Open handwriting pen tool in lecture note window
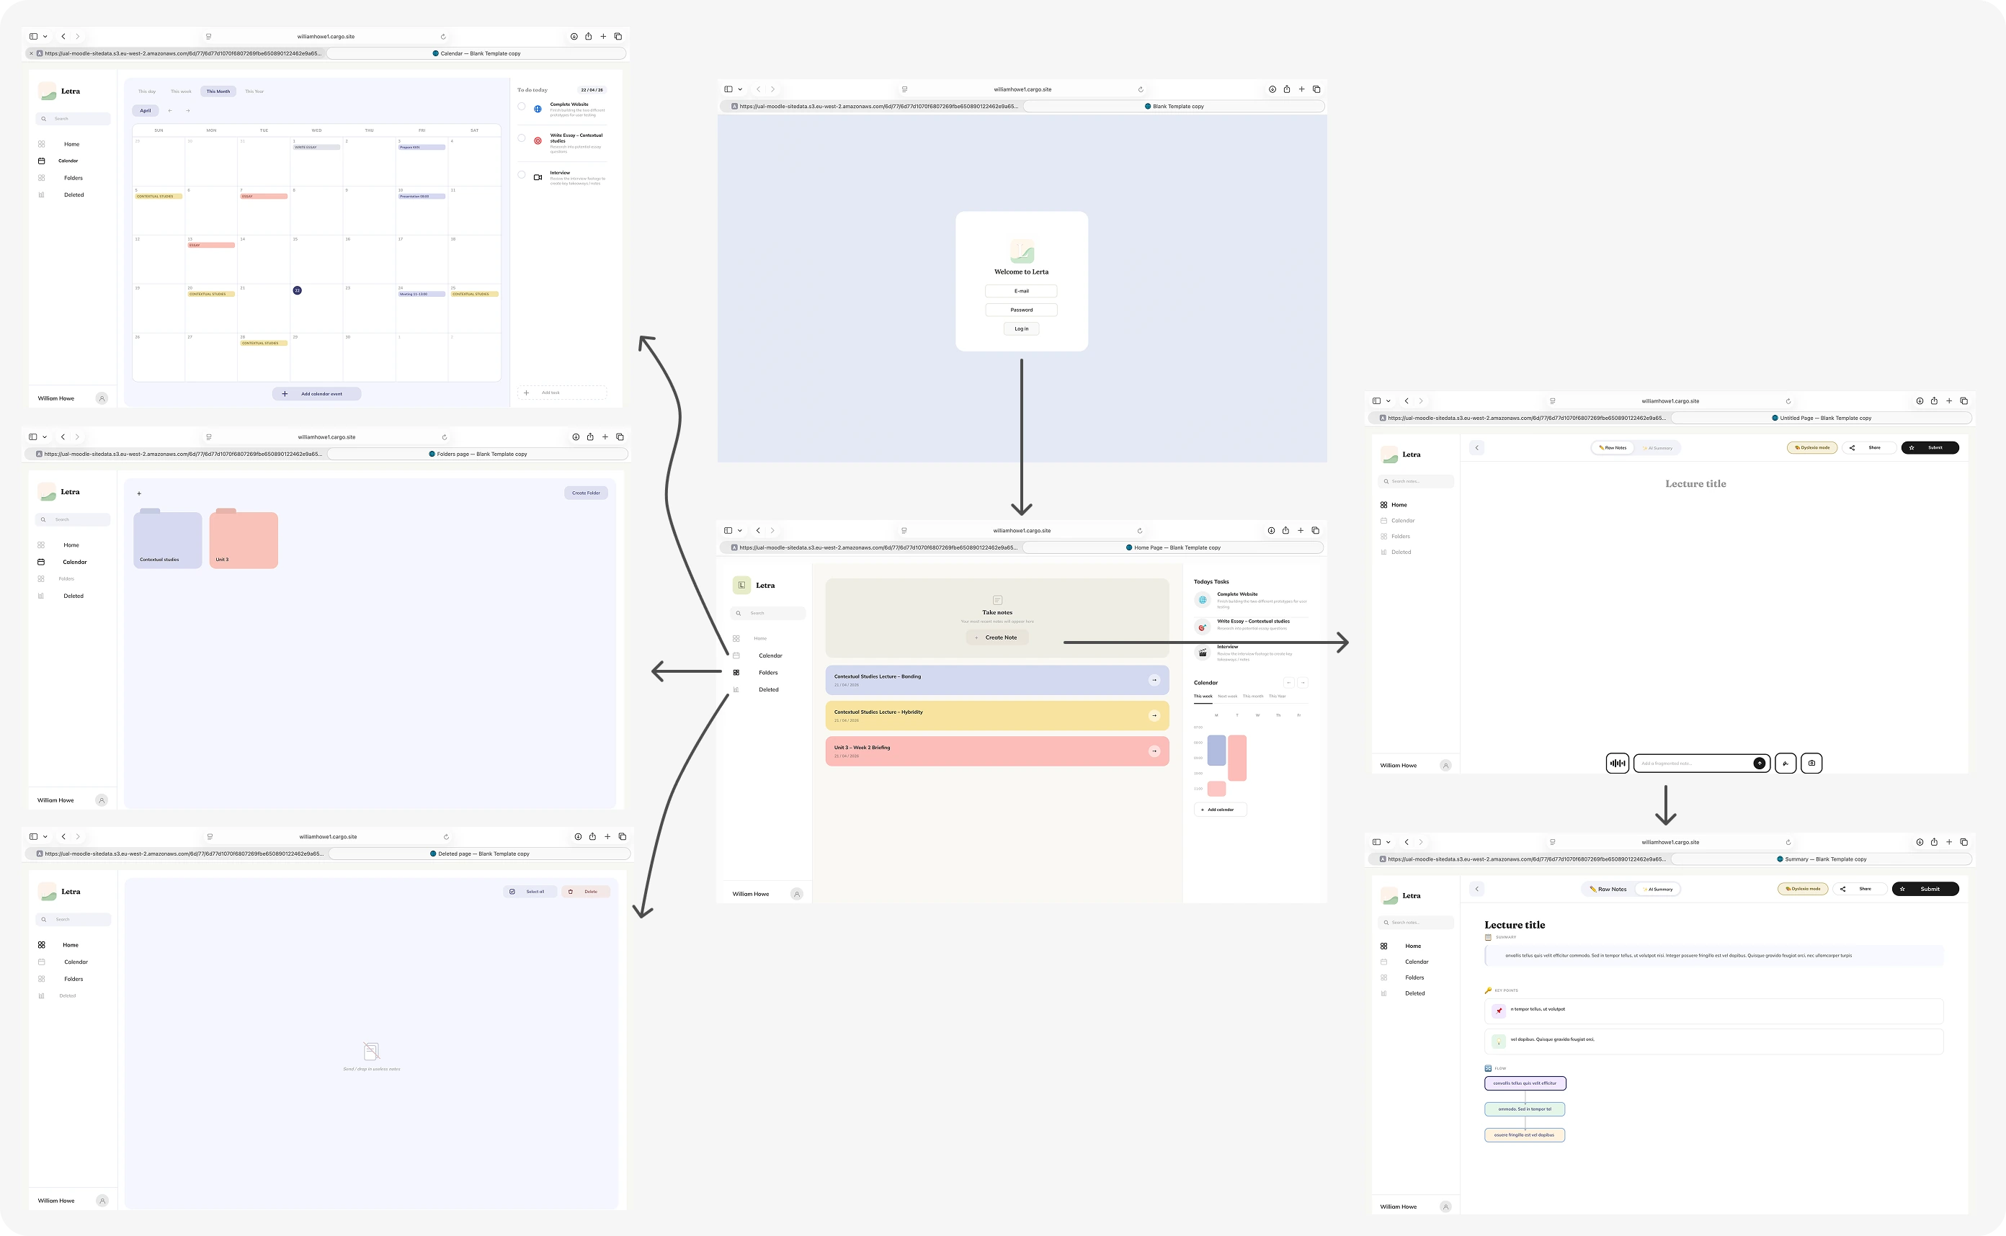Image resolution: width=2006 pixels, height=1236 pixels. tap(1786, 763)
